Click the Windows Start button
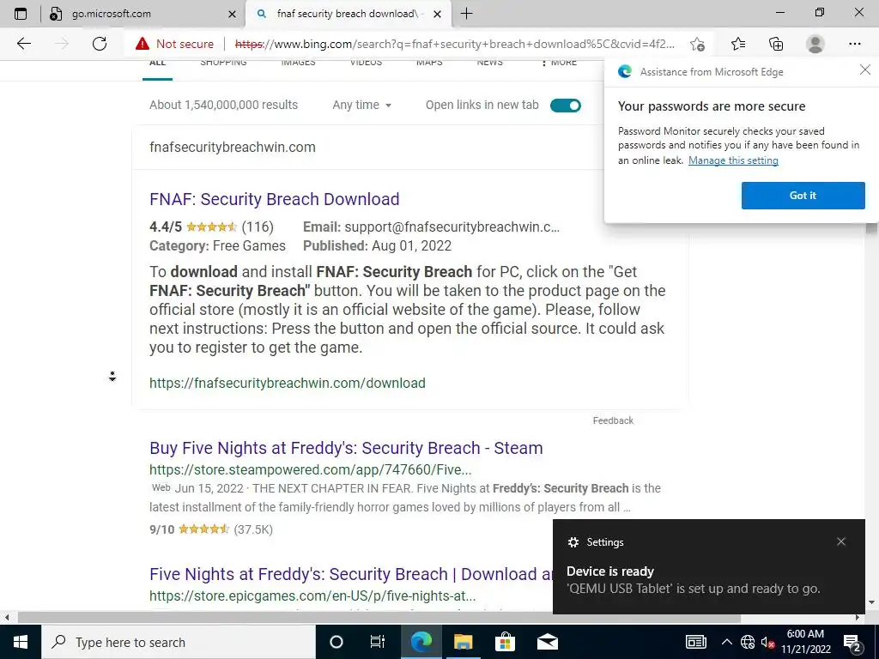This screenshot has width=879, height=659. pos(21,642)
